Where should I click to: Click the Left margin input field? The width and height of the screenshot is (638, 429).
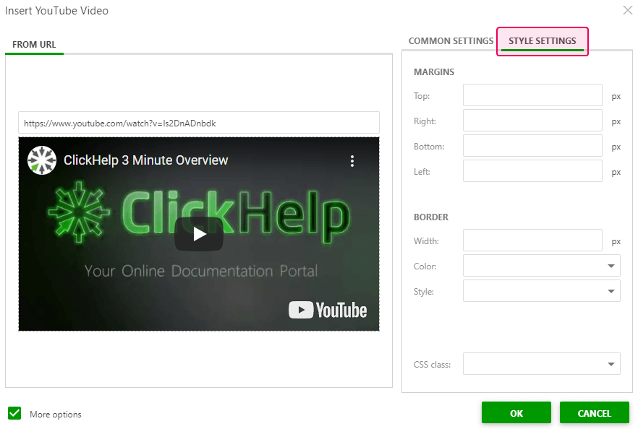[532, 170]
